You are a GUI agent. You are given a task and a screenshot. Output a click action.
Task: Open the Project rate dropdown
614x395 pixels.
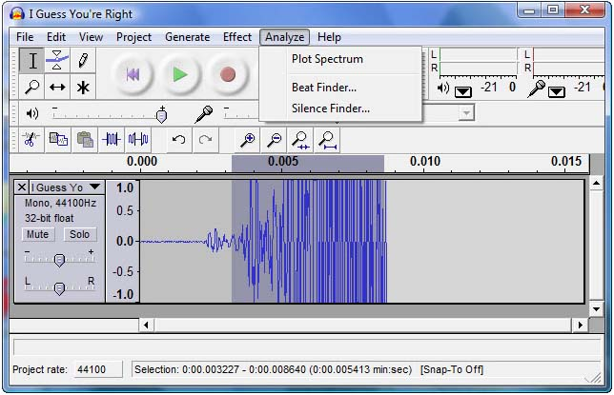(92, 369)
